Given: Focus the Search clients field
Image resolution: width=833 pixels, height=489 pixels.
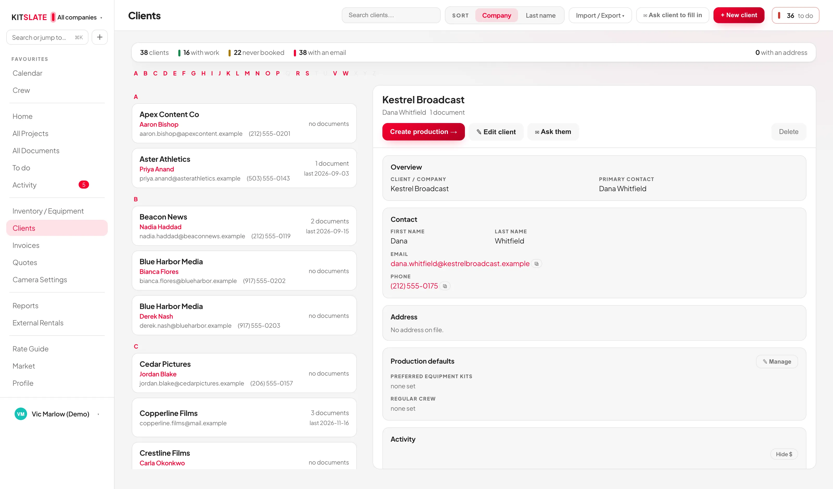Looking at the screenshot, I should pos(391,15).
